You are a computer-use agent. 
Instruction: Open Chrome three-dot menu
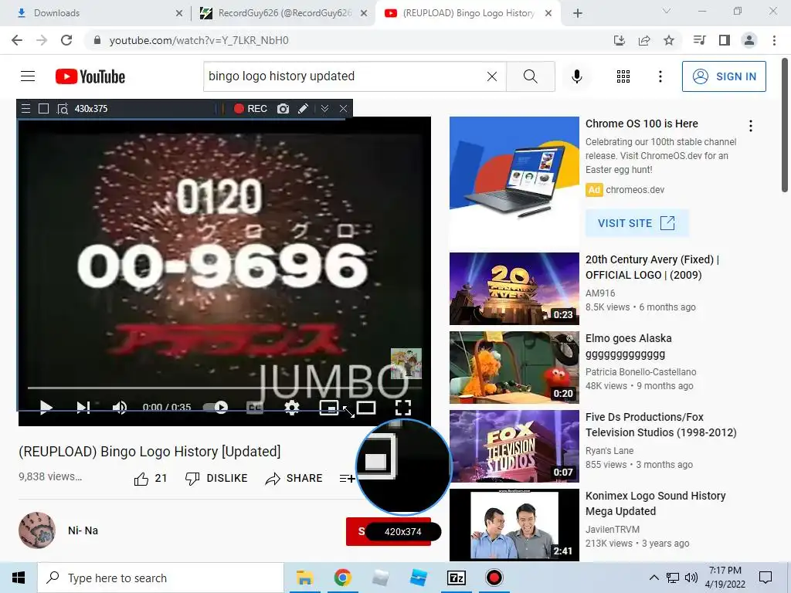[774, 40]
